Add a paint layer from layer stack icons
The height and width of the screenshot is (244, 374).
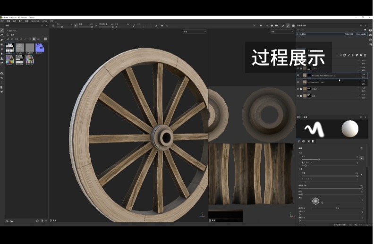coord(349,55)
